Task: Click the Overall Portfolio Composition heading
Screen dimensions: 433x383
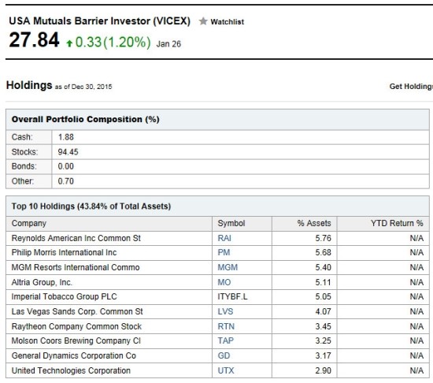Action: click(x=85, y=119)
